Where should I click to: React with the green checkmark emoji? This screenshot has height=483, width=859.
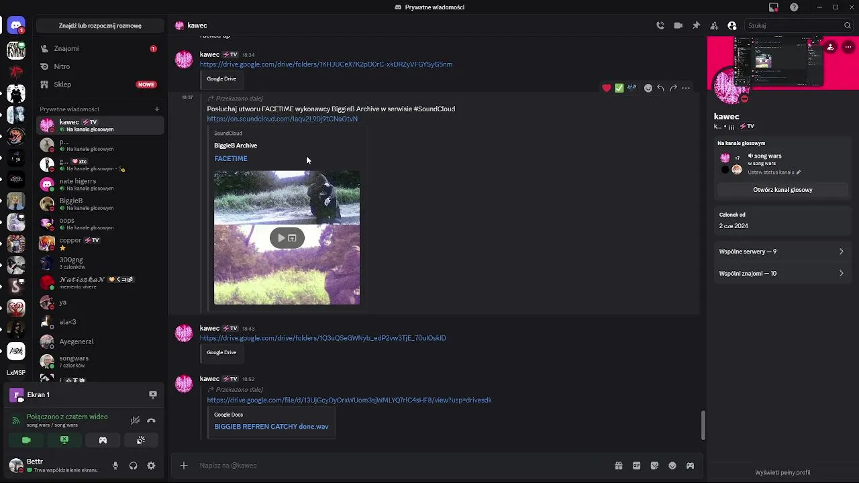click(x=619, y=88)
